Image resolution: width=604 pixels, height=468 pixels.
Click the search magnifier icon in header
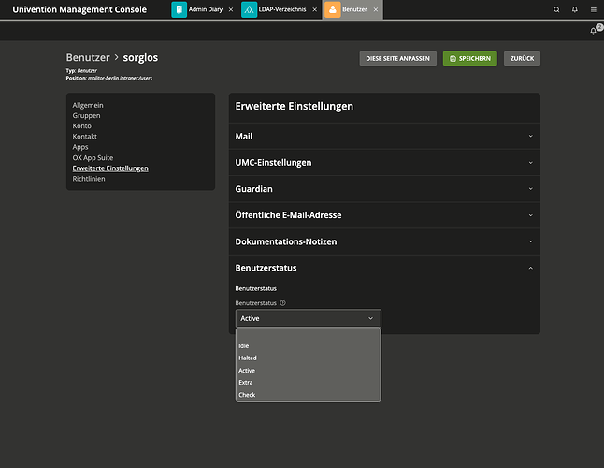(557, 9)
